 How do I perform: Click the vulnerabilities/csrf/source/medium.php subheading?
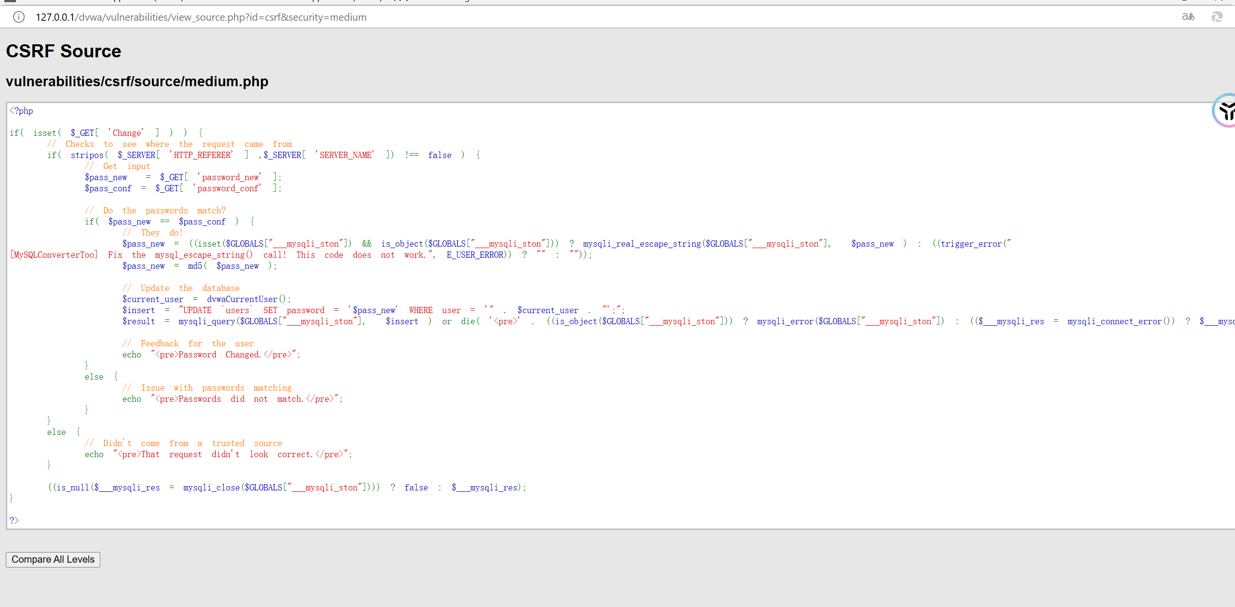point(137,81)
